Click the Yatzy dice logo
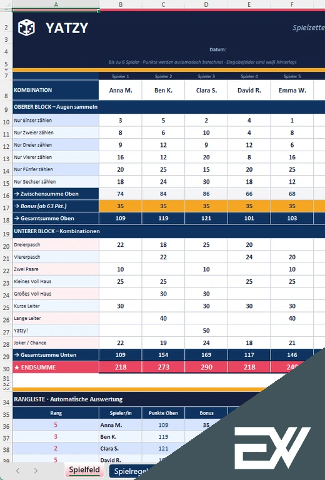 click(x=26, y=27)
